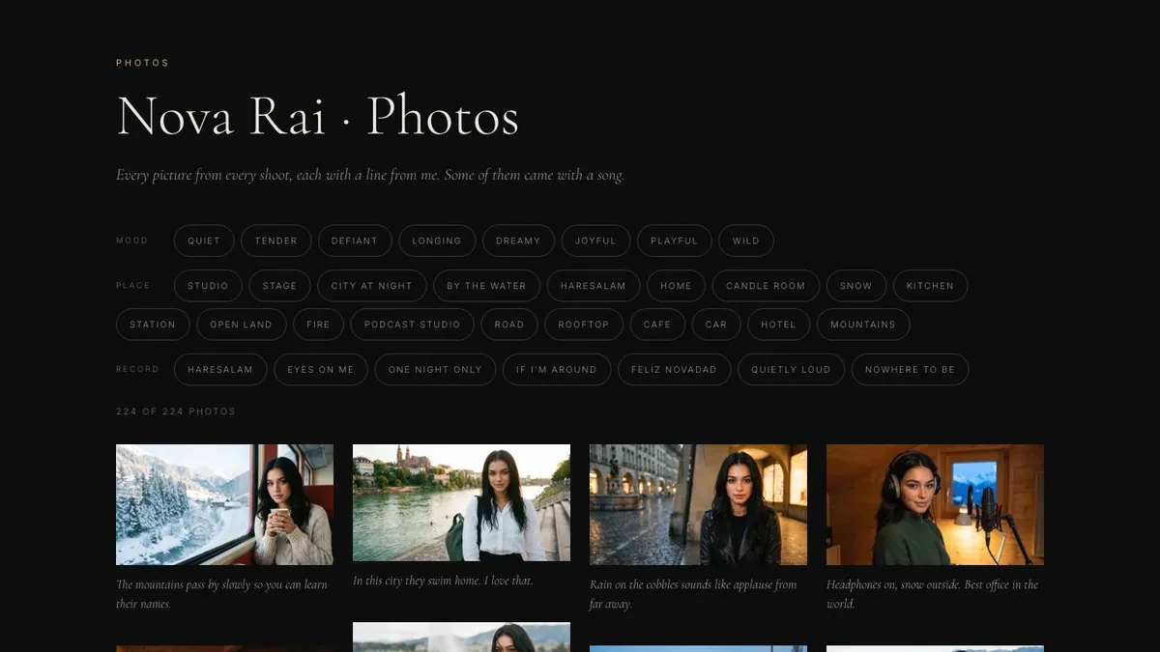Select the Tender mood chip
Screen dimensions: 1160x652
pos(276,241)
